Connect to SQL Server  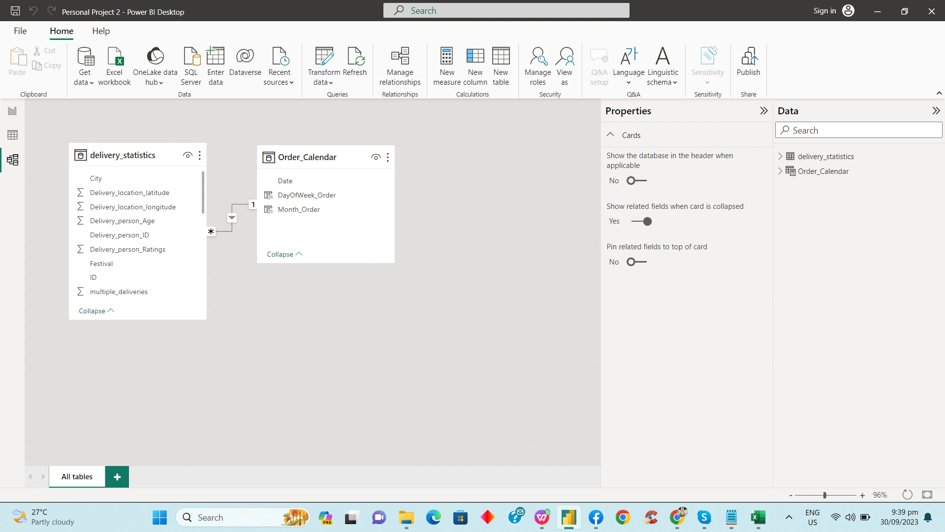pyautogui.click(x=190, y=66)
